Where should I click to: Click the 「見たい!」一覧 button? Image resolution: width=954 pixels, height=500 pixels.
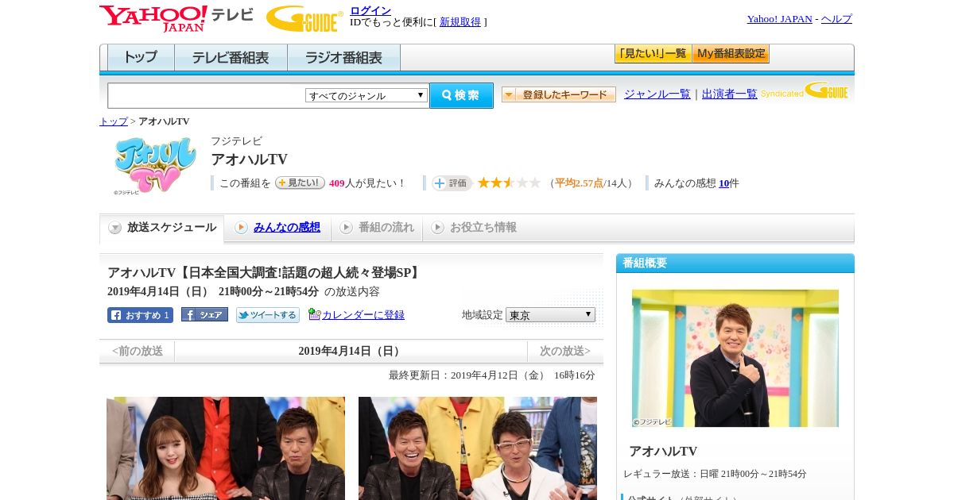point(653,54)
